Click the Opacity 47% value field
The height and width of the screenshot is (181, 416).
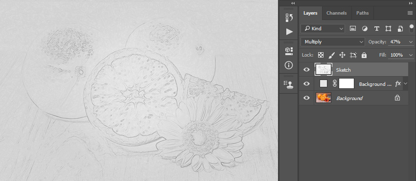(x=398, y=42)
